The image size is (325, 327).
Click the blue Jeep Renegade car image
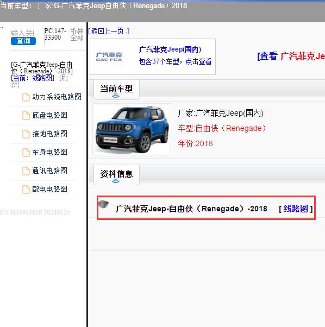click(x=132, y=130)
